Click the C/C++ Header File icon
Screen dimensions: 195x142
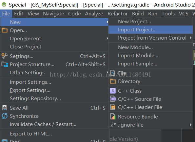(113, 107)
